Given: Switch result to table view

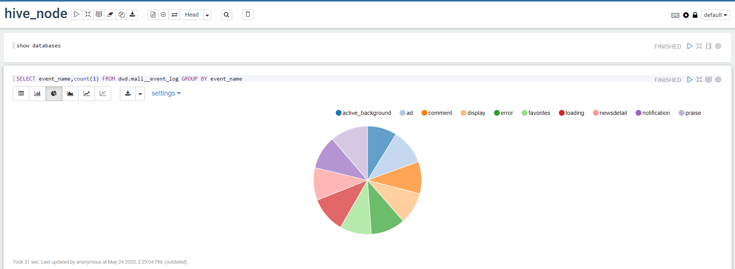Looking at the screenshot, I should point(21,94).
